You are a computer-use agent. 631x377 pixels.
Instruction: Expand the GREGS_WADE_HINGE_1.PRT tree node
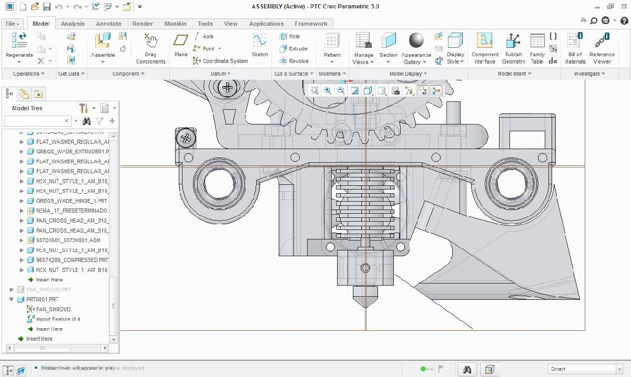coord(22,201)
